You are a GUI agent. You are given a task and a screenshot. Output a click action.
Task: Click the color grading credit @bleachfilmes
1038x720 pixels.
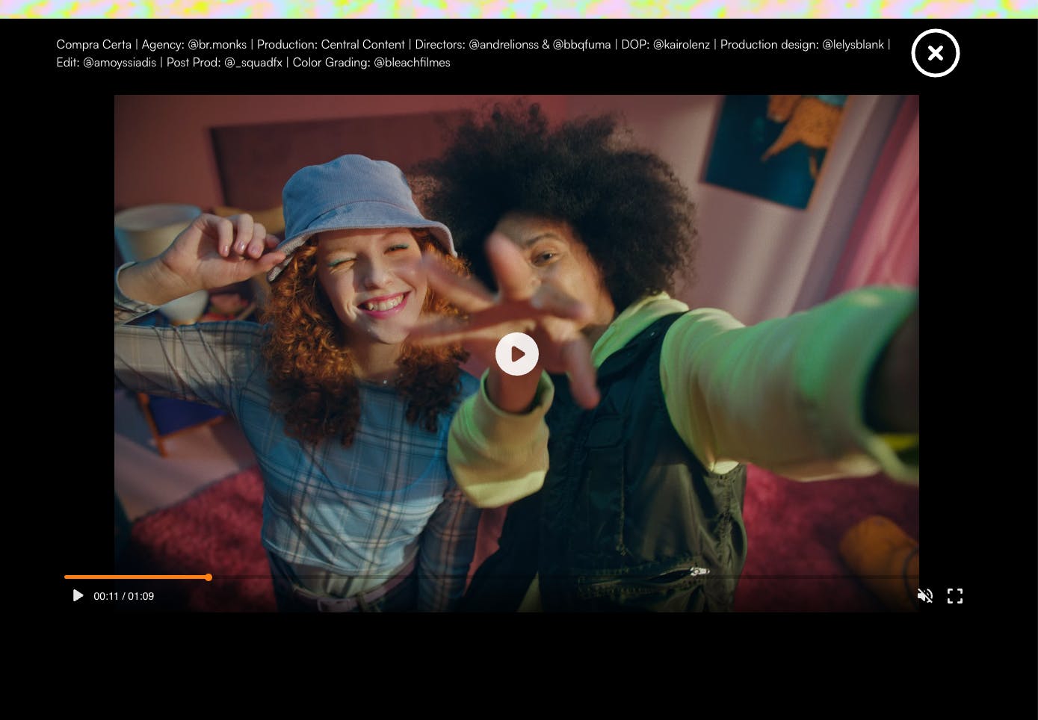tap(412, 63)
